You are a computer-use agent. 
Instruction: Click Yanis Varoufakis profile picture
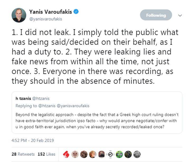19,15
